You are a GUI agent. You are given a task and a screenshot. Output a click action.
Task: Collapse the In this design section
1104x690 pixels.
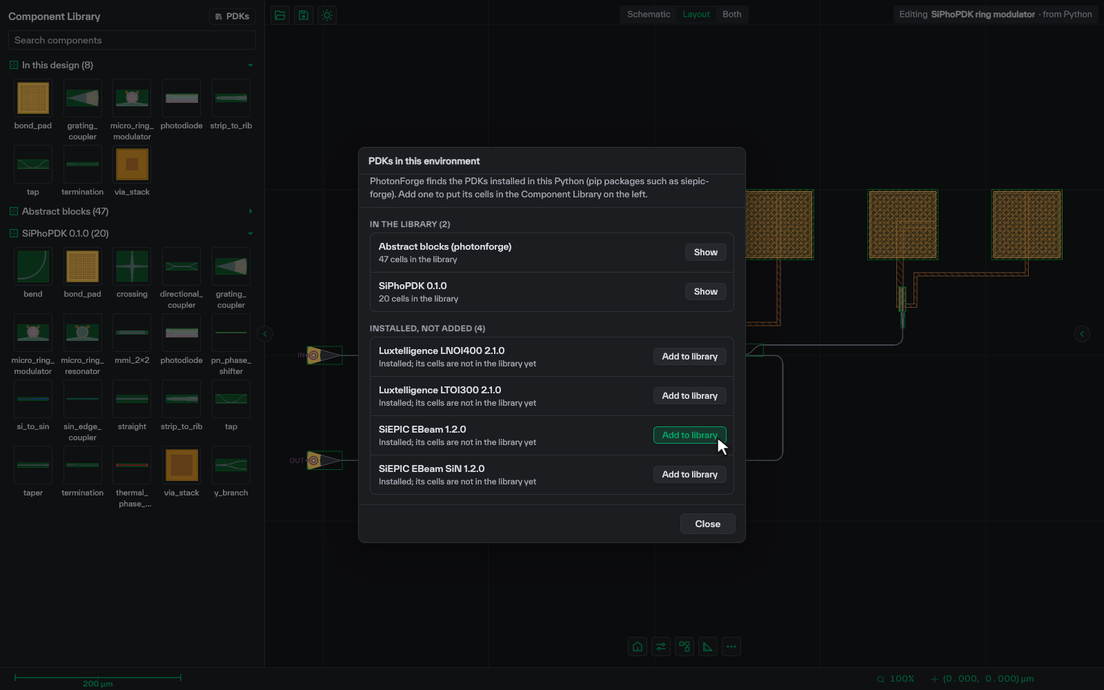tap(250, 65)
